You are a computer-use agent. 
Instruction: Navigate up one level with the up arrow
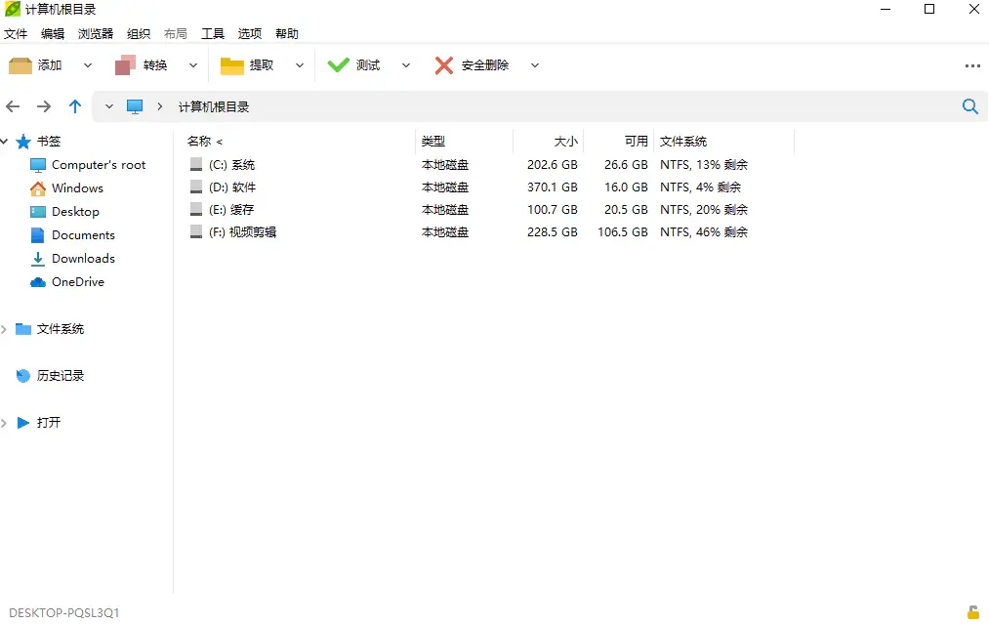click(75, 106)
